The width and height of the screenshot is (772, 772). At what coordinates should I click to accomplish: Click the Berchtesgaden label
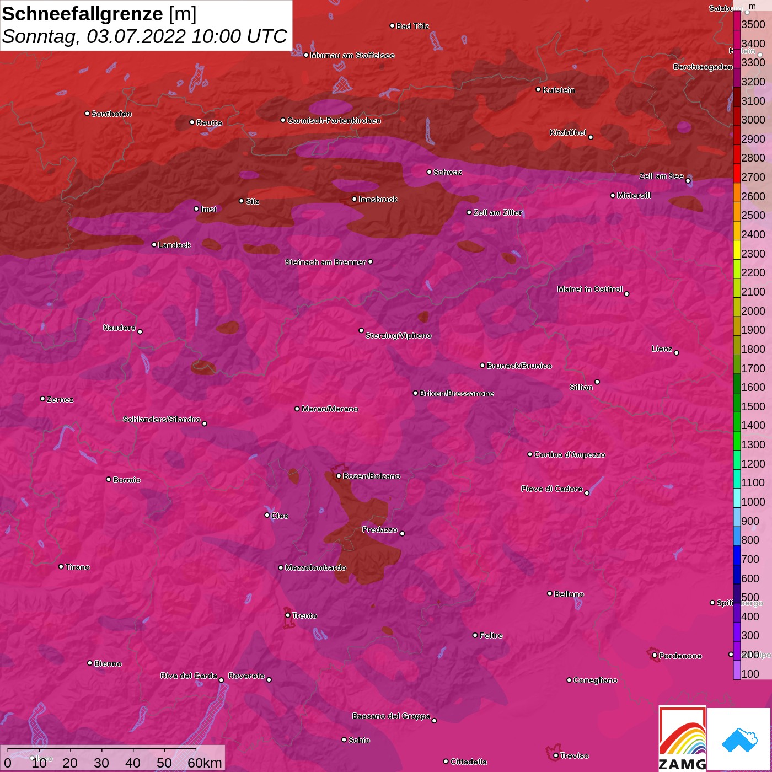[703, 67]
